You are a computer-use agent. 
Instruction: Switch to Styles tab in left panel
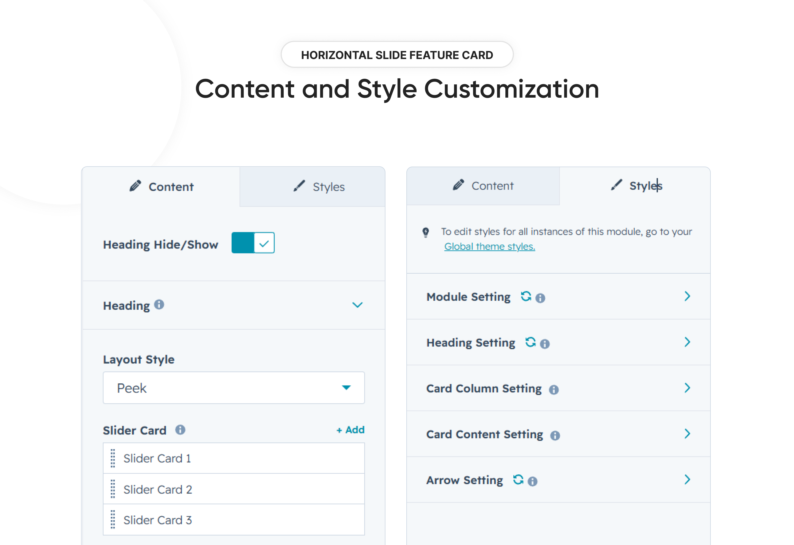coord(312,186)
